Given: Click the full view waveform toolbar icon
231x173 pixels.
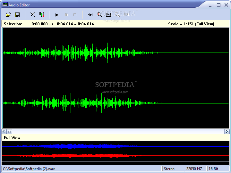Looking at the screenshot, I should click(126, 14).
